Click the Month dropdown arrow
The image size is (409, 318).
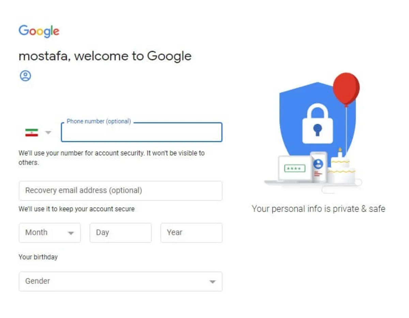(x=71, y=233)
